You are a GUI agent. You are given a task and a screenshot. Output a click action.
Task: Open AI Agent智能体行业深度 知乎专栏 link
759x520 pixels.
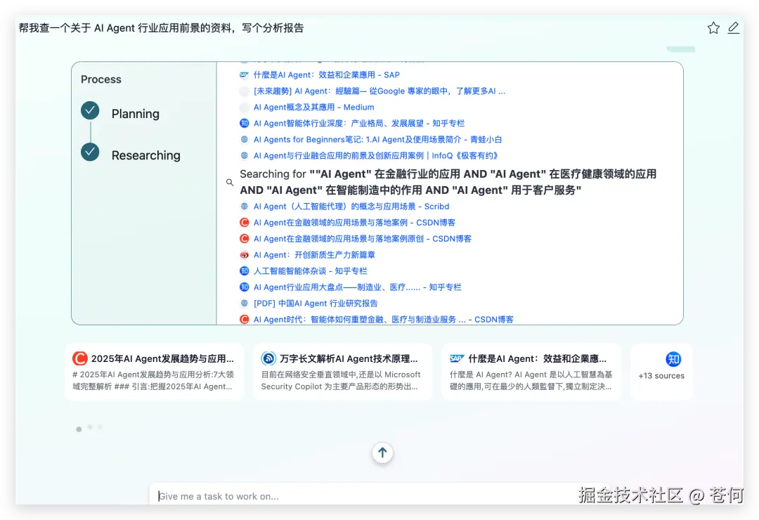(359, 124)
